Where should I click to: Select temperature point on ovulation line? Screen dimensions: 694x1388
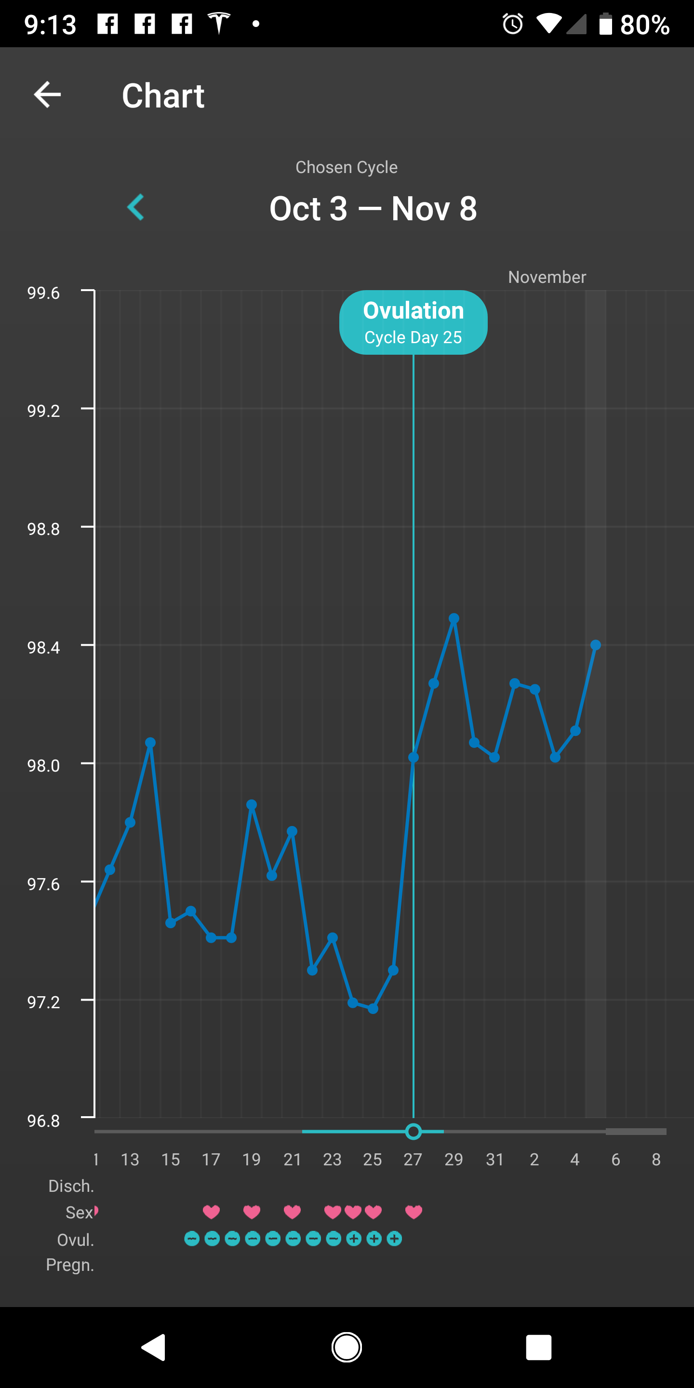tap(414, 758)
